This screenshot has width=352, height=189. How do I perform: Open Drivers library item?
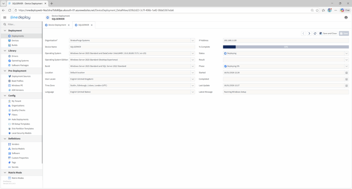(15, 56)
